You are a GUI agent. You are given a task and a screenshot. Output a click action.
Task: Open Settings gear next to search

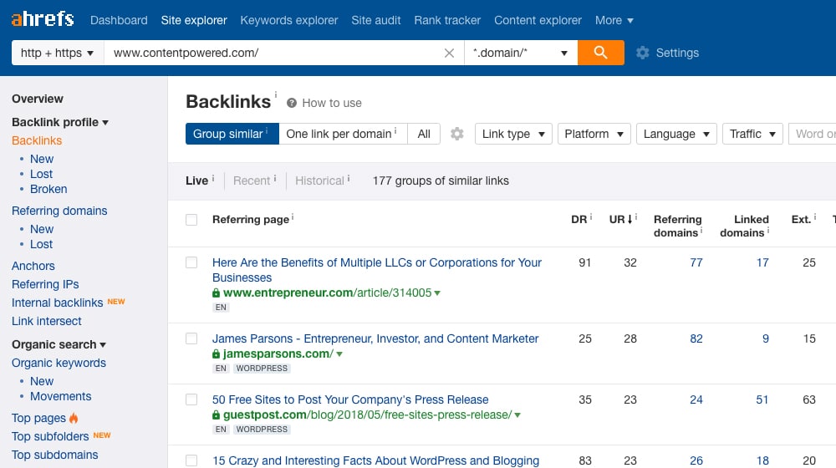coord(642,53)
